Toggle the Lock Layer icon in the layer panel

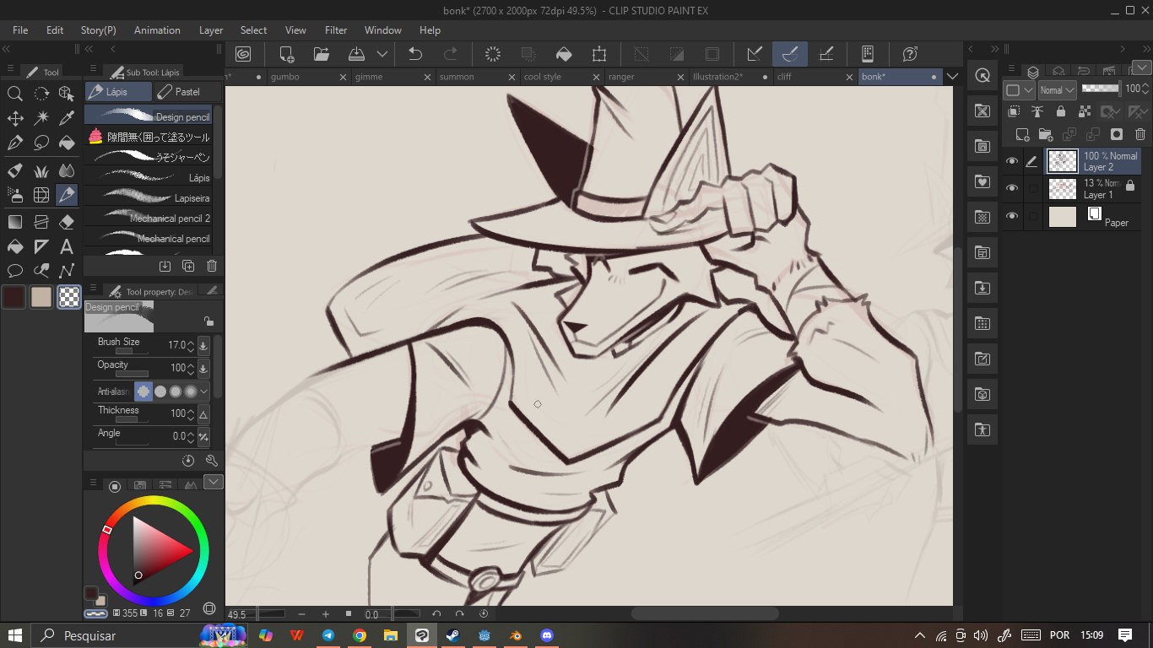pos(1061,111)
